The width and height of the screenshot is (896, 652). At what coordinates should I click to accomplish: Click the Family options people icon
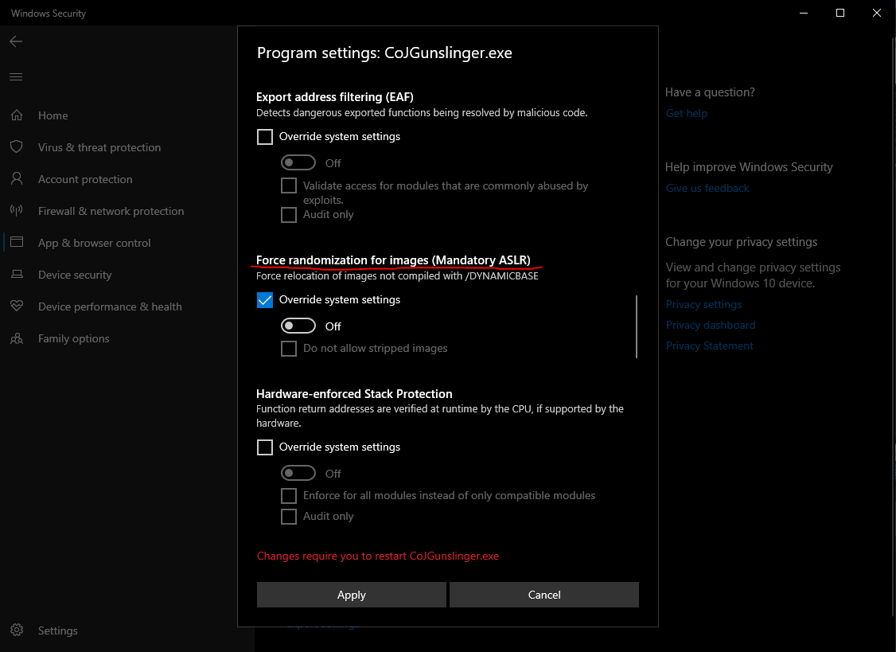(x=16, y=338)
